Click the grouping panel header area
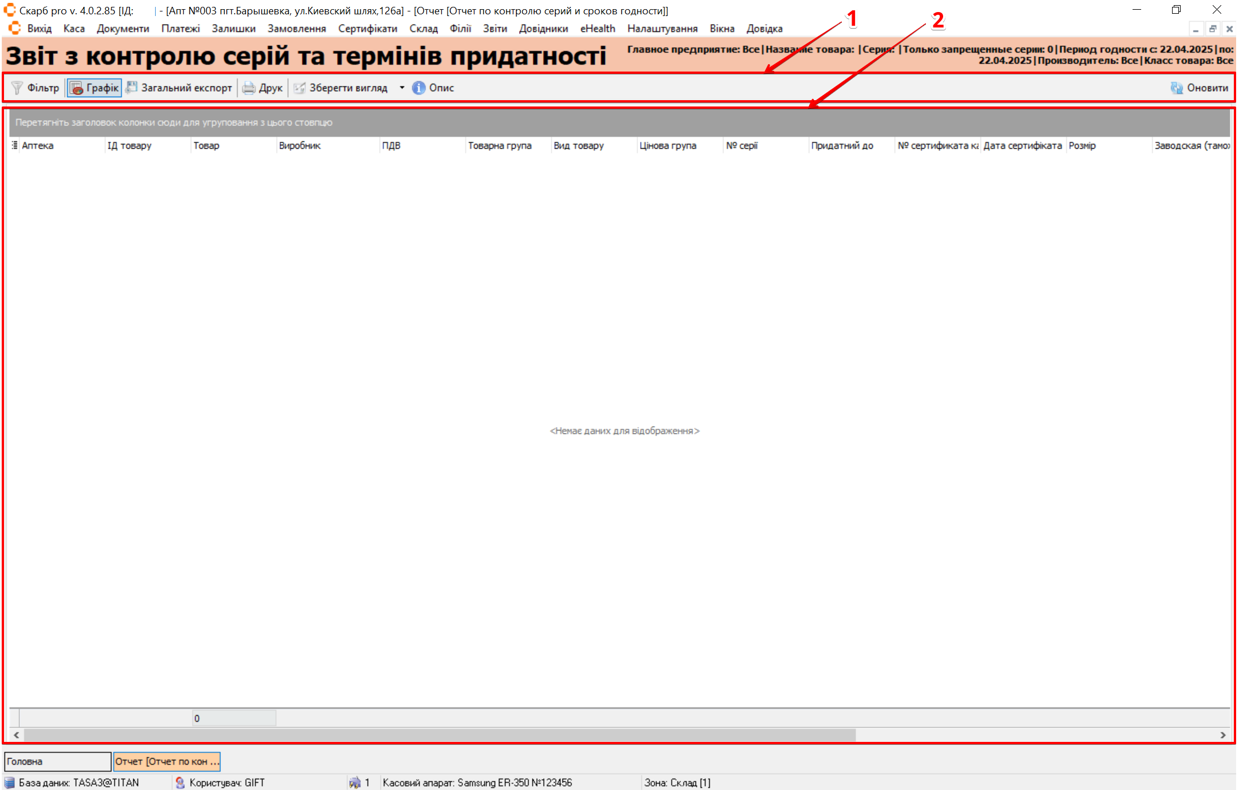 [618, 122]
